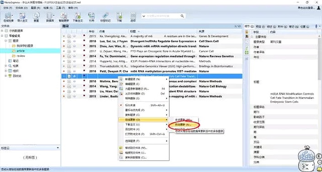Viewport: 322px width, 172px height.
Task: Click the 笔记 notes icon in the folder tree
Action: pyautogui.click(x=10, y=61)
